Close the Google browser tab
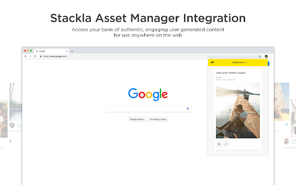This screenshot has height=185, width=296. coord(67,51)
